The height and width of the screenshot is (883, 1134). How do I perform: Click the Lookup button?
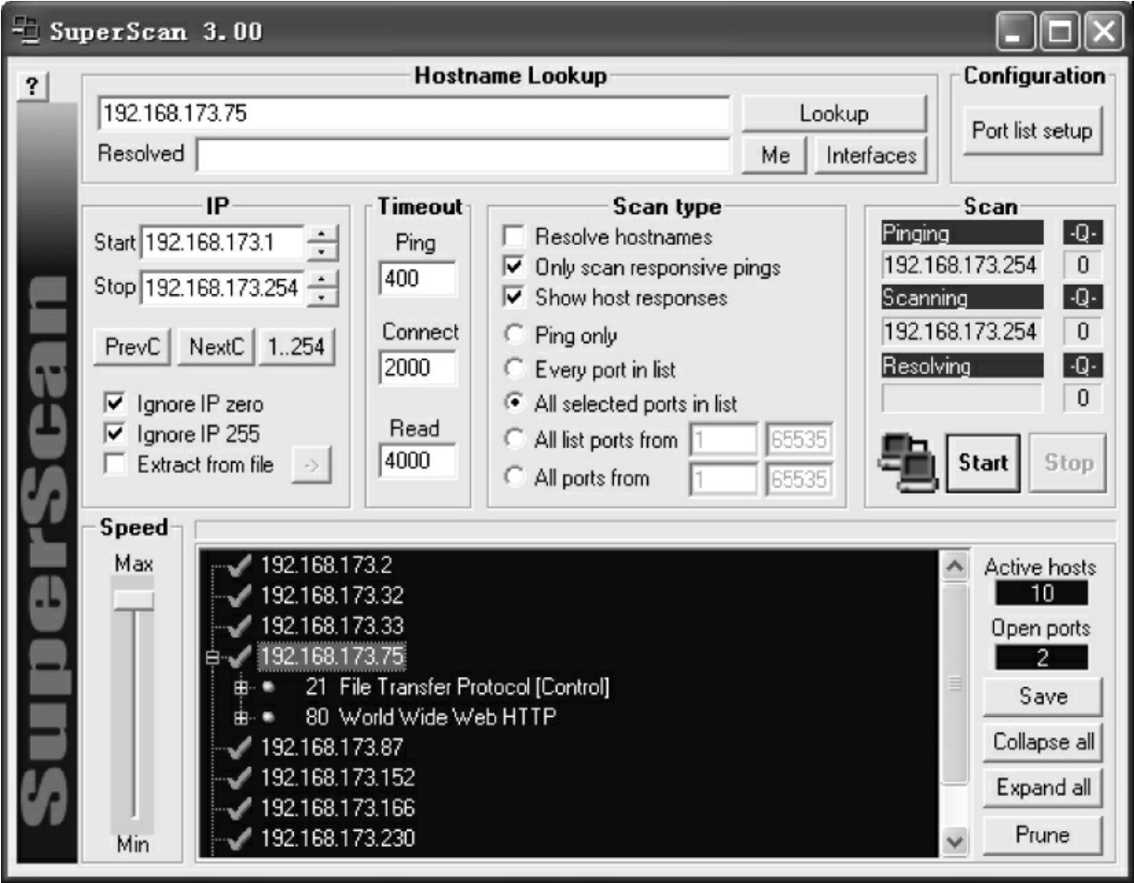click(834, 114)
